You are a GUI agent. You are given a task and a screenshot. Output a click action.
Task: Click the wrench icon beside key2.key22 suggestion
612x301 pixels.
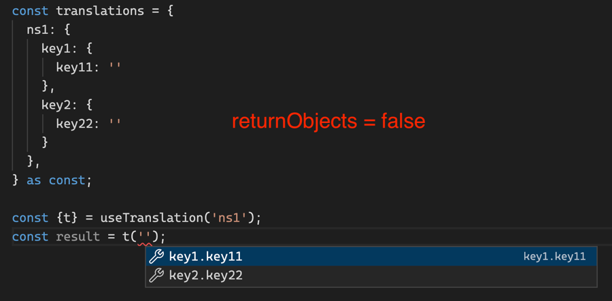(x=156, y=276)
